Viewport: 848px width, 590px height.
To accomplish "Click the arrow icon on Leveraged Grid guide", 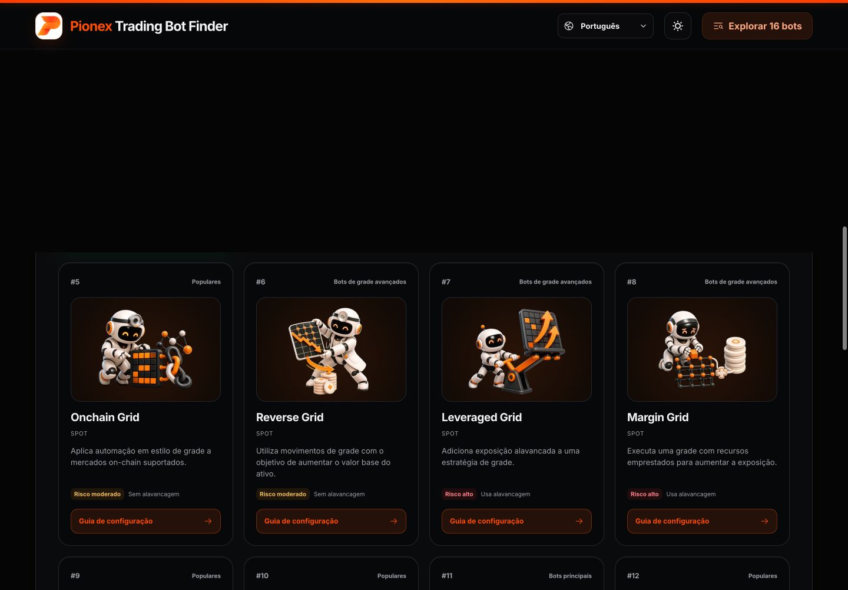I will coord(579,521).
